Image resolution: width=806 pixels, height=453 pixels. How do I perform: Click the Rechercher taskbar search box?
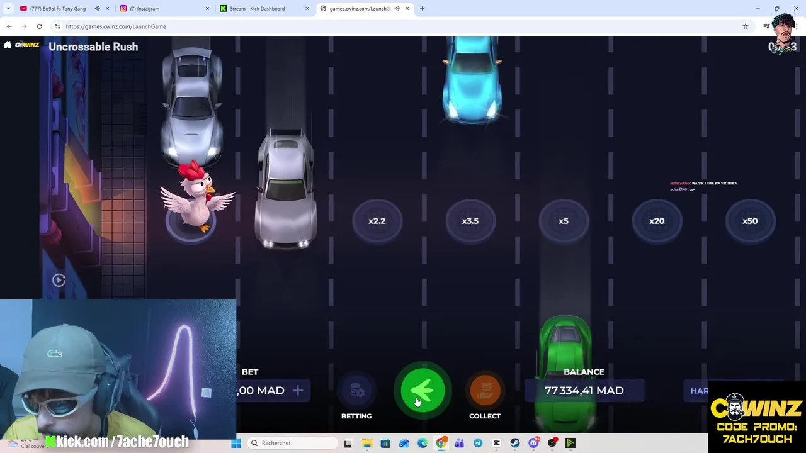coord(293,443)
